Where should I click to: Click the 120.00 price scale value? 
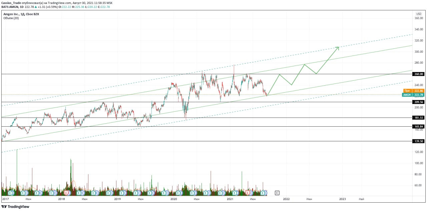click(419, 152)
